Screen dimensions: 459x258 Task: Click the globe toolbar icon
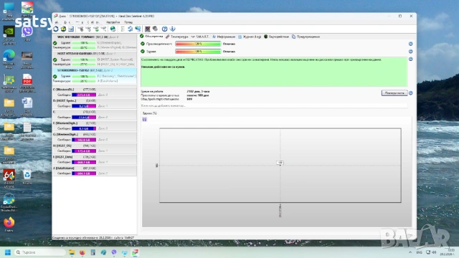pyautogui.click(x=113, y=29)
